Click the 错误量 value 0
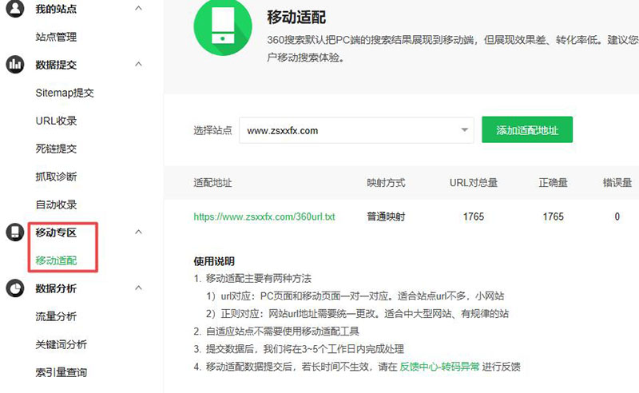Screen dimensions: 639x393 (617, 216)
